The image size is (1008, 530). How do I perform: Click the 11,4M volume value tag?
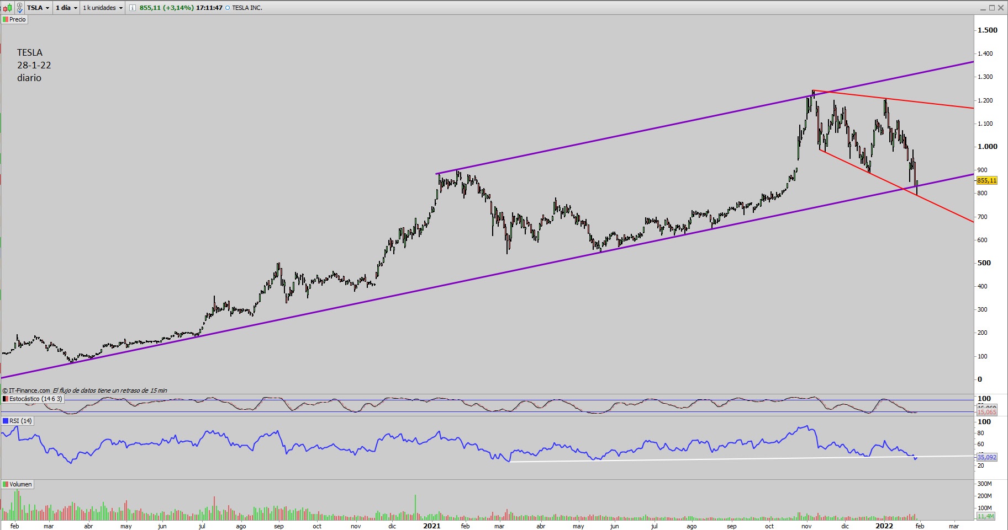point(985,516)
